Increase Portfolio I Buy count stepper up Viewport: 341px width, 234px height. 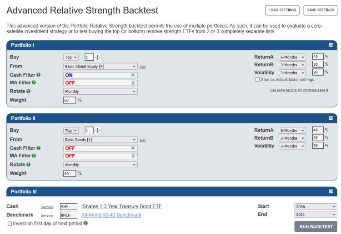98,56
